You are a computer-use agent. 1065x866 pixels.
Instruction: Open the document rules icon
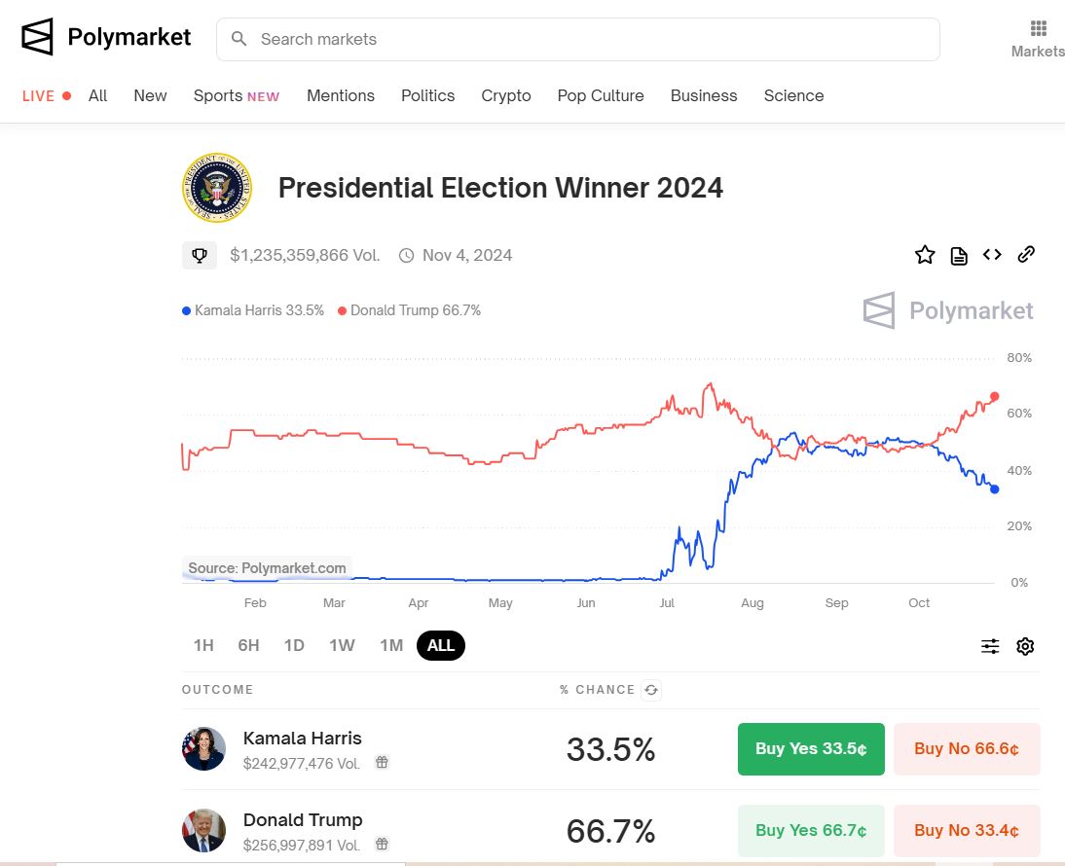pos(959,256)
